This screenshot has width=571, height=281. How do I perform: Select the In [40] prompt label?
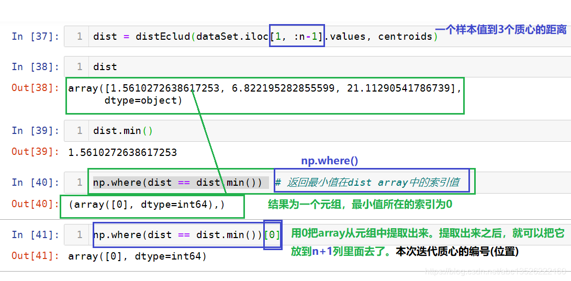pos(35,183)
